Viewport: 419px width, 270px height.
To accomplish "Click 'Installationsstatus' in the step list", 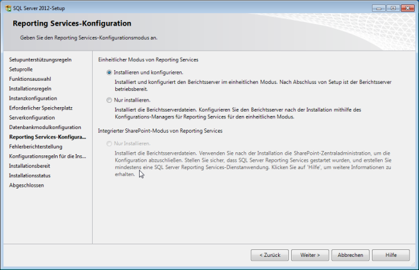I will pyautogui.click(x=29, y=175).
